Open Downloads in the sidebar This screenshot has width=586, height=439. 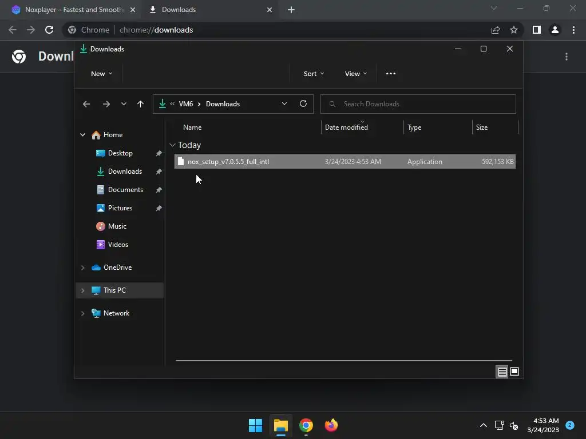pos(119,171)
